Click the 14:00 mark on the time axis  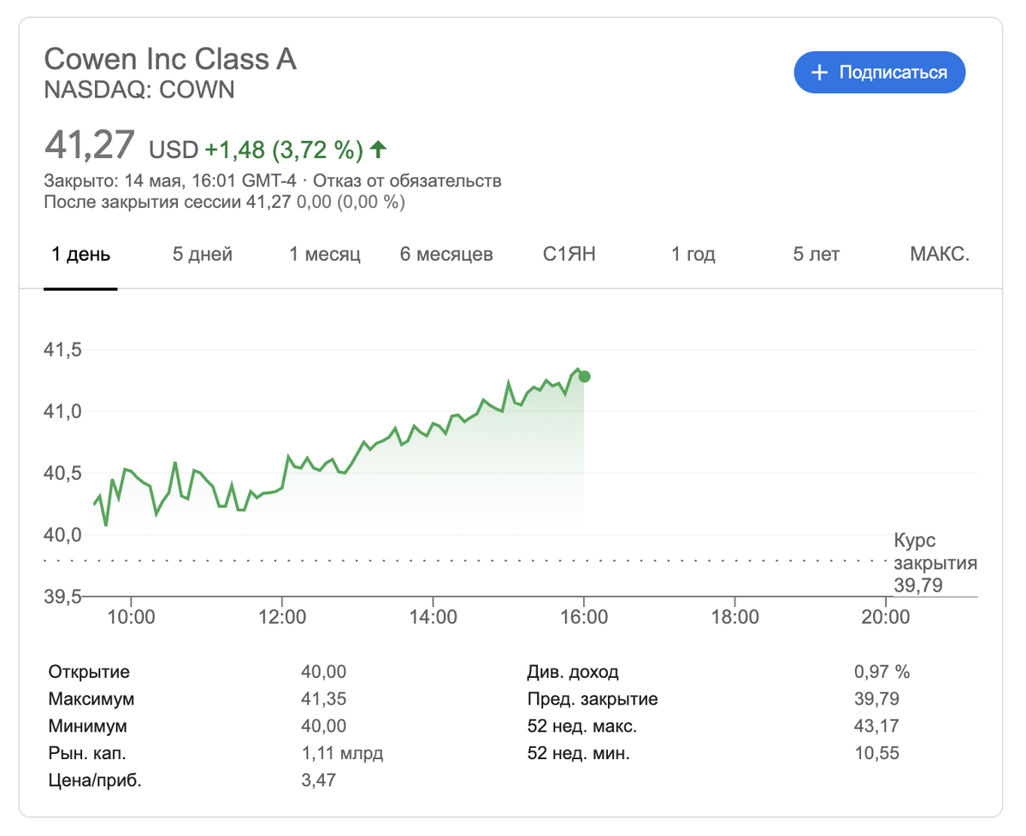433,617
